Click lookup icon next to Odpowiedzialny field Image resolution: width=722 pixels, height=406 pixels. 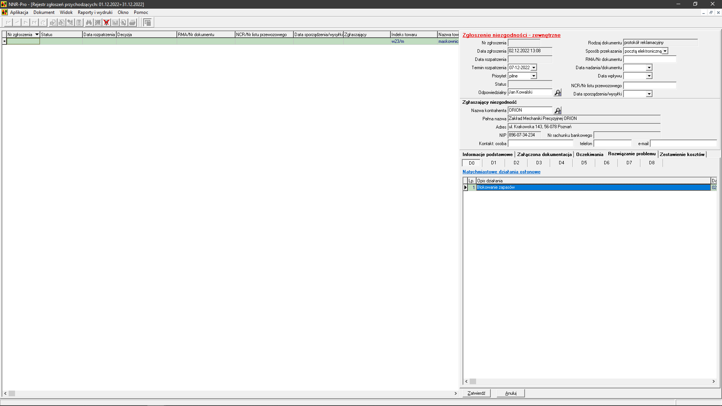pos(558,92)
